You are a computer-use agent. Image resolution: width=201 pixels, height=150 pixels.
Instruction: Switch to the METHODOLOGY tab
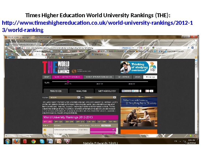point(107,91)
